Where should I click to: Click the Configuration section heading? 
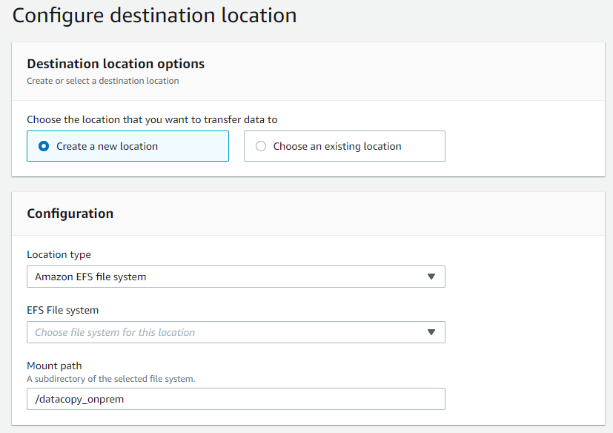click(70, 214)
